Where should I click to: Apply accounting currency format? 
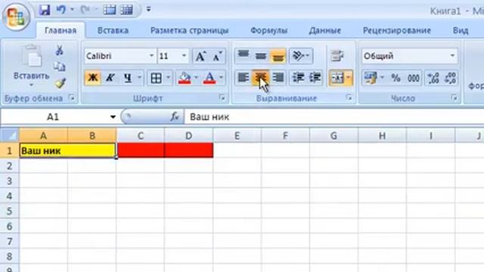pyautogui.click(x=371, y=78)
